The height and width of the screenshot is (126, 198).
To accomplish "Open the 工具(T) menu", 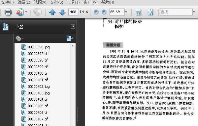I will (x=73, y=2).
